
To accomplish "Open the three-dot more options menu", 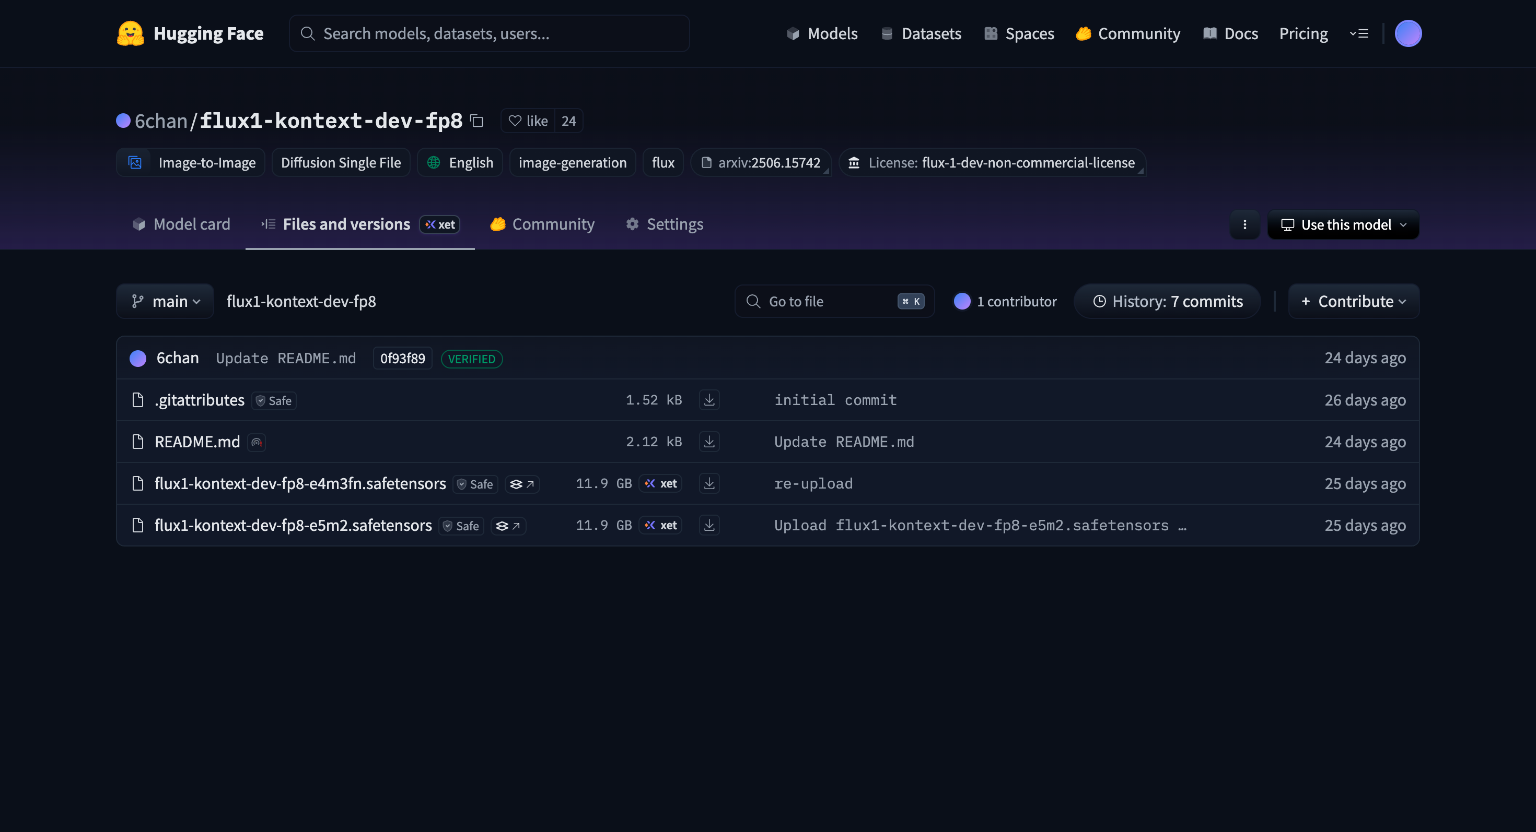I will coord(1244,224).
